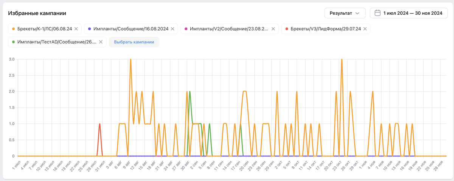Remove the Брекеты/К-1/ЛС/06.08.24 campaign chip
Screen dimensions: 454x181
pos(76,29)
